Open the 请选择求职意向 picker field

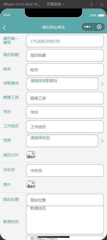coord(62,84)
